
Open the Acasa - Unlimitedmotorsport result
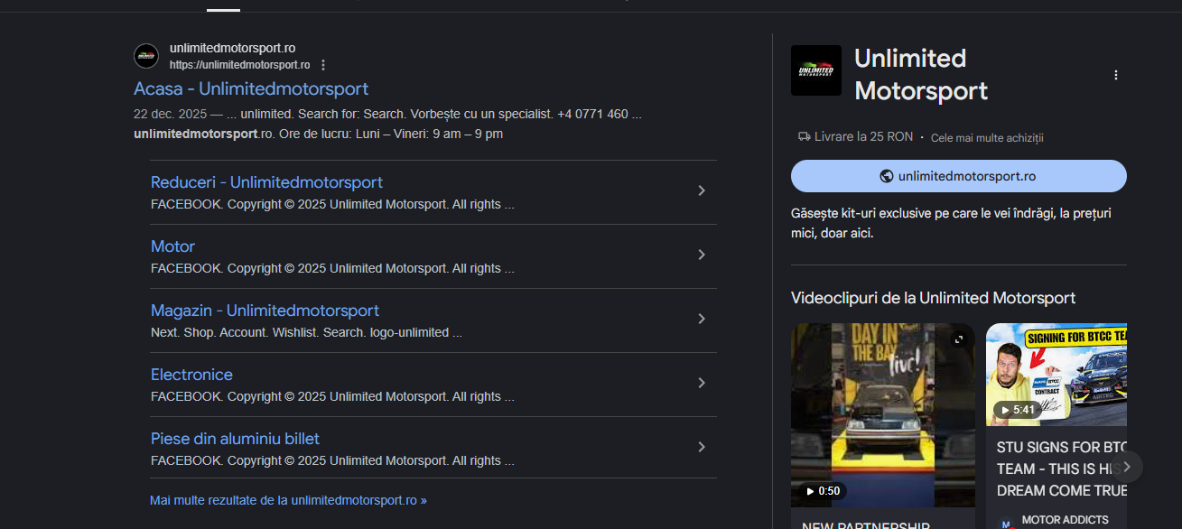point(251,88)
